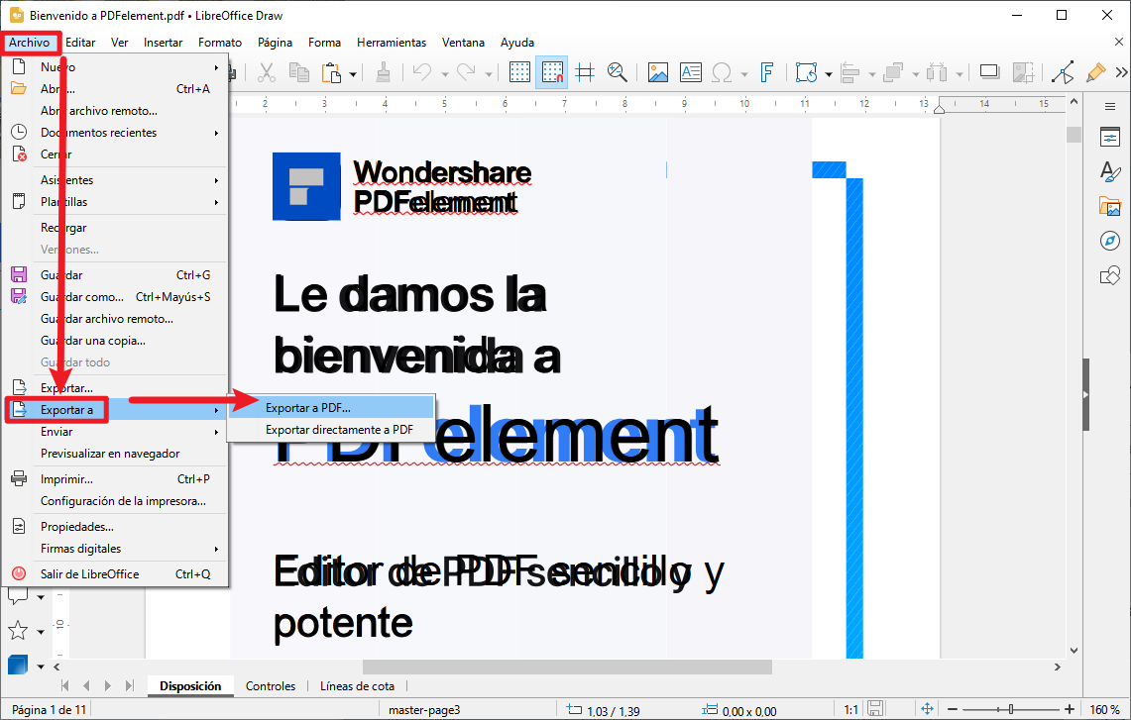1131x720 pixels.
Task: Open the Editar menu
Action: click(80, 43)
